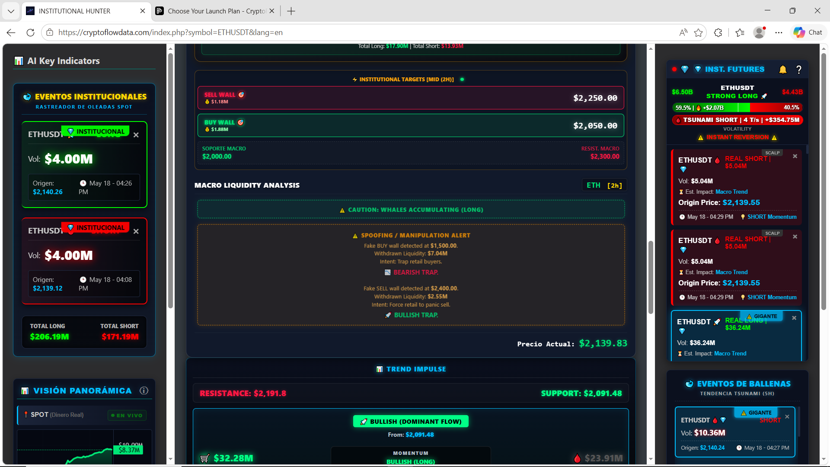Click the 59.5% / 40.5% long-short ratio bar
The width and height of the screenshot is (830, 467).
coord(737,108)
